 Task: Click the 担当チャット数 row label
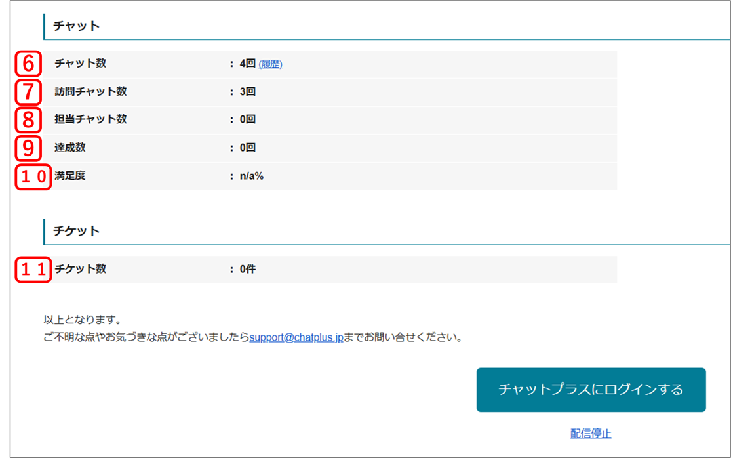tap(90, 119)
